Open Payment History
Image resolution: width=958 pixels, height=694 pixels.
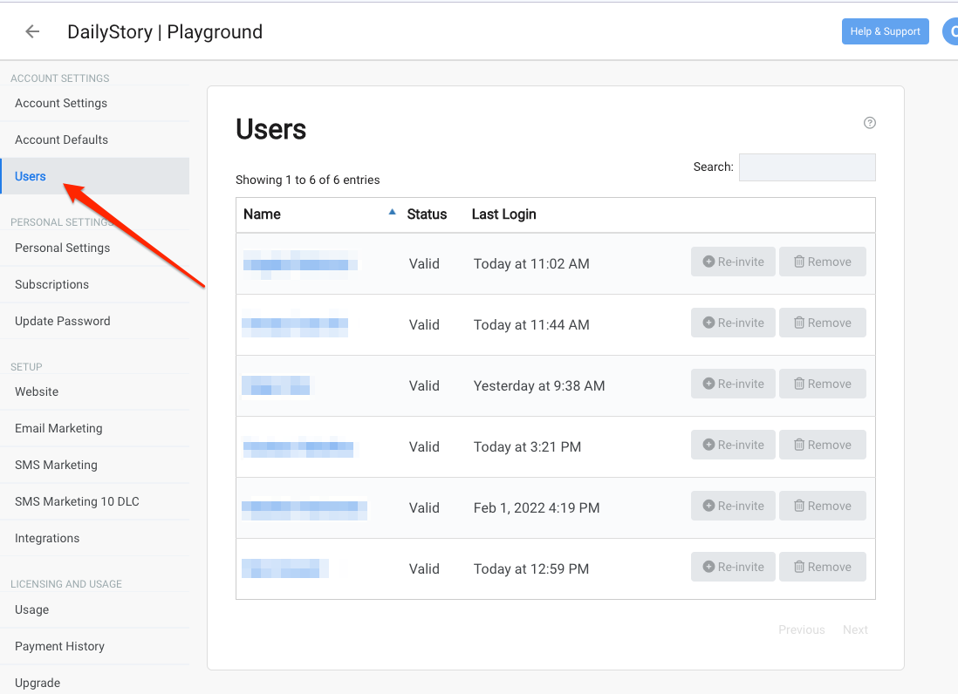coord(95,646)
